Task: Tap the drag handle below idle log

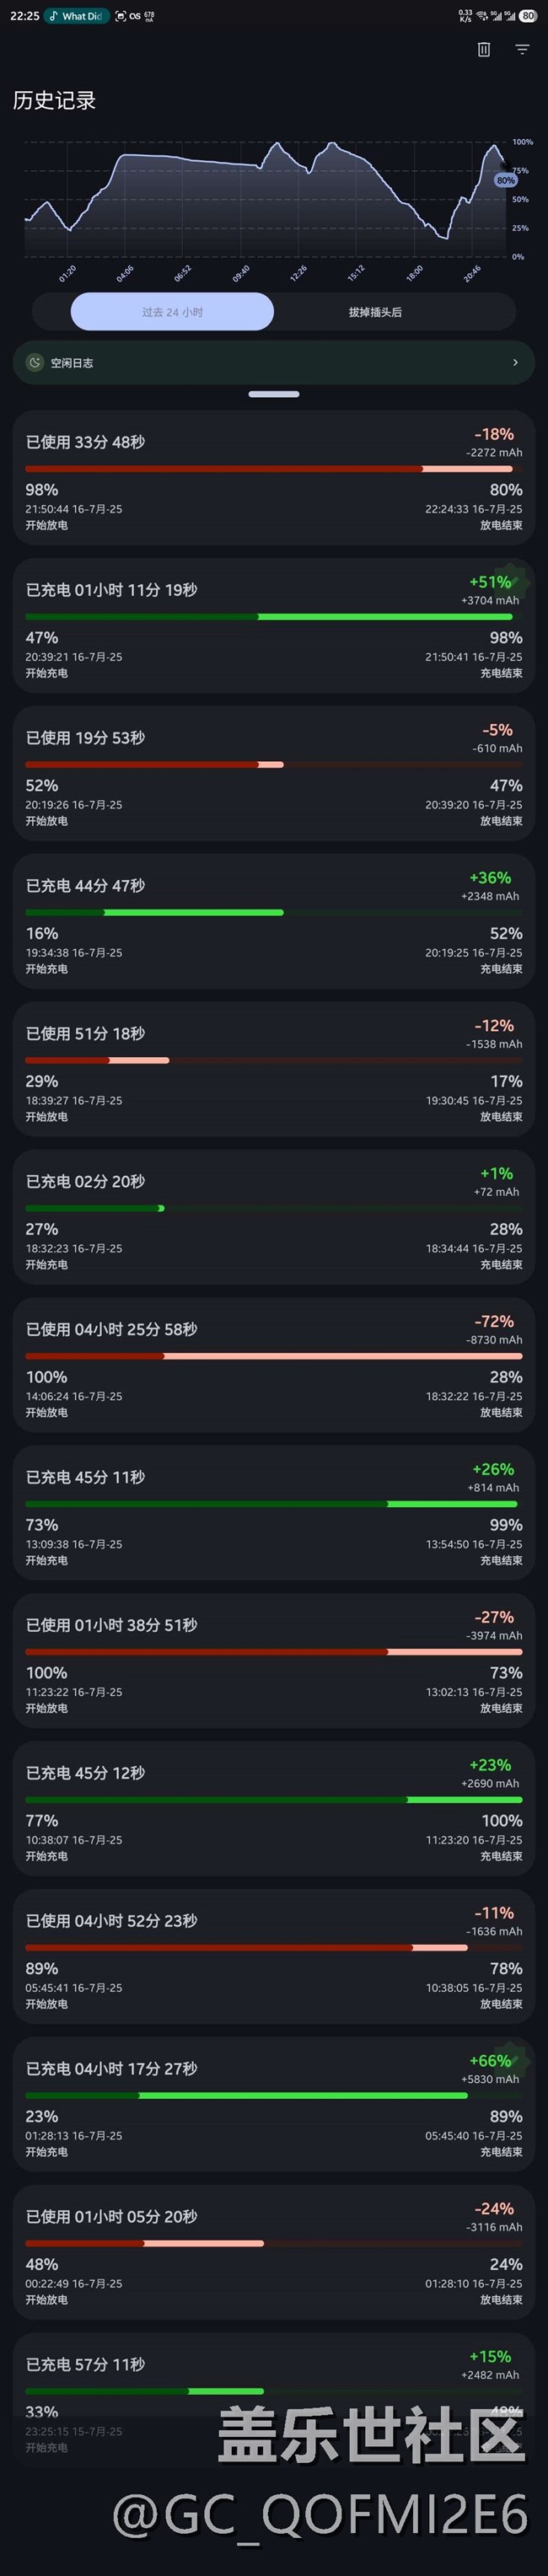Action: point(274,395)
